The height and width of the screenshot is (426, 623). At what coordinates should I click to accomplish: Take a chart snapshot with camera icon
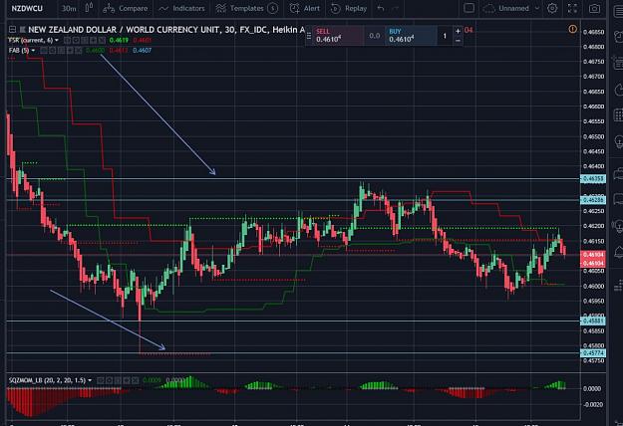(x=594, y=8)
